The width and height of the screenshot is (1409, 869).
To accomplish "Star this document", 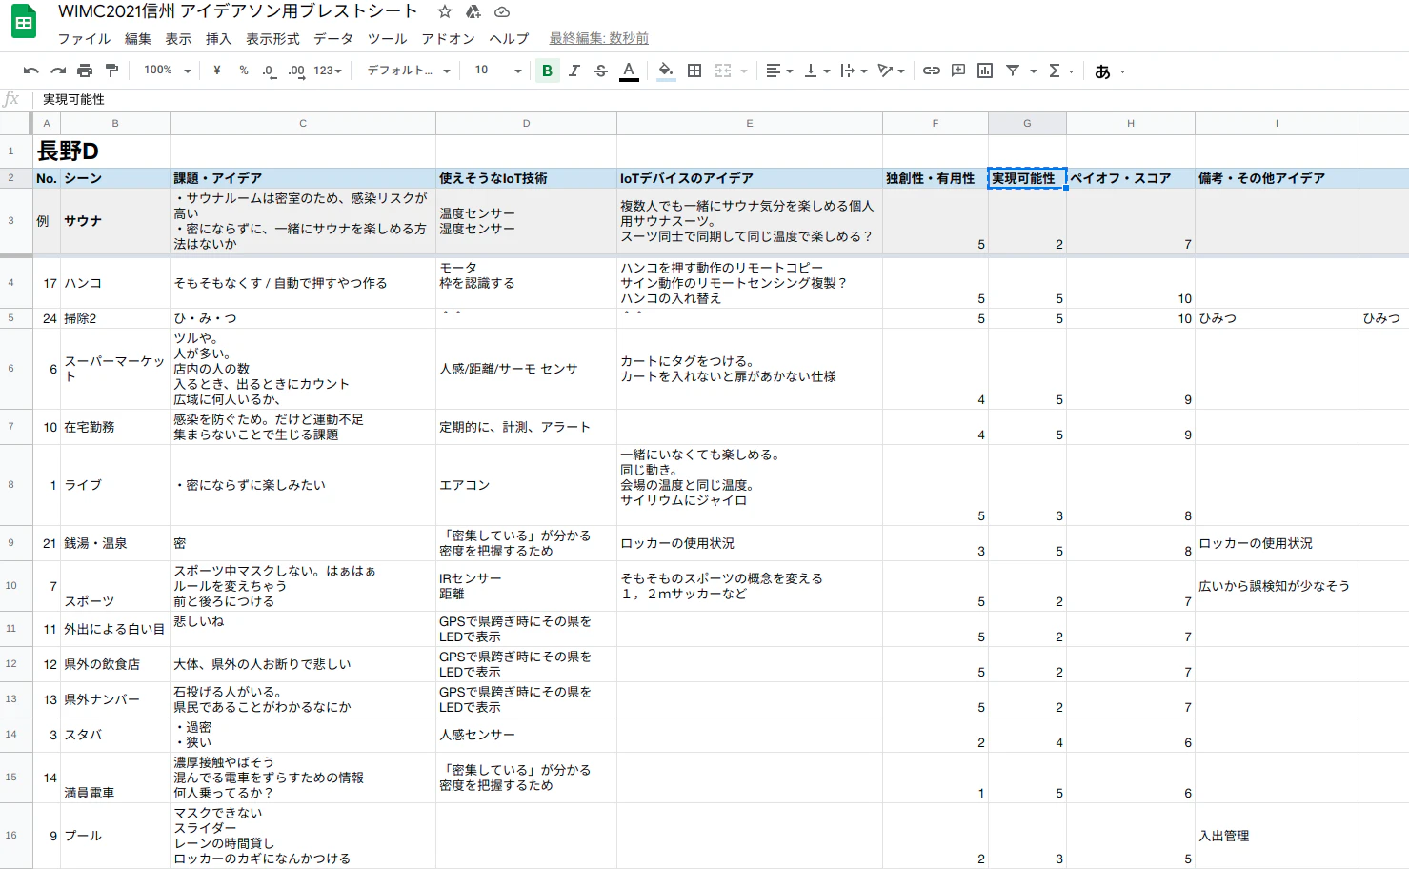I will (x=445, y=12).
